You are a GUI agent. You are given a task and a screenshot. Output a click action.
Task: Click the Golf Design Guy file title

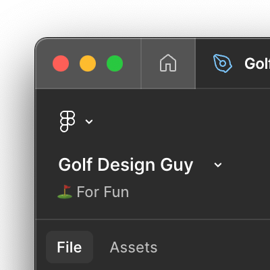(x=126, y=165)
